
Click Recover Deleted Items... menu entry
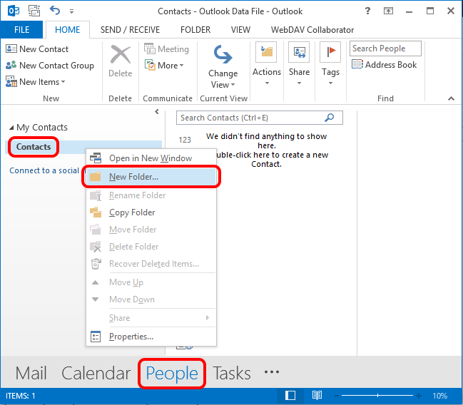click(151, 264)
